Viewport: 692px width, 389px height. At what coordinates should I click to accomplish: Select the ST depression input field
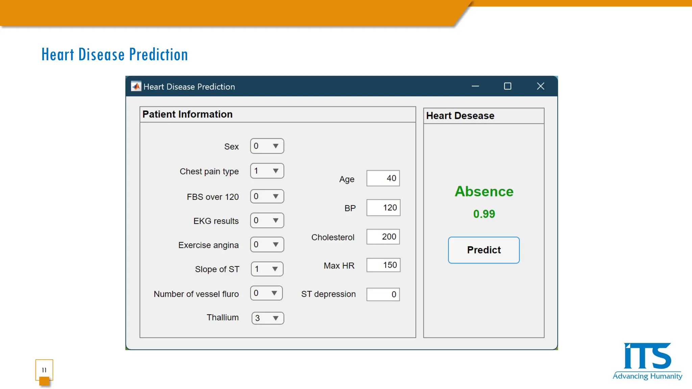tap(383, 294)
